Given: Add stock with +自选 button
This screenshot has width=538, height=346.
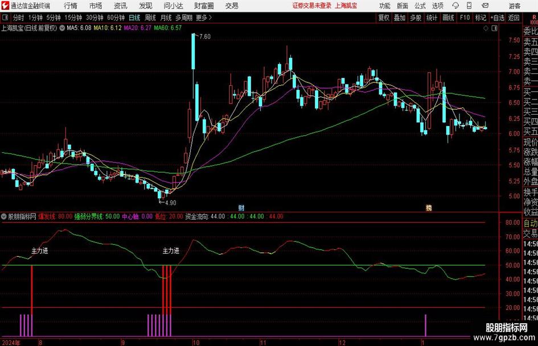Looking at the screenshot, I should 497,18.
